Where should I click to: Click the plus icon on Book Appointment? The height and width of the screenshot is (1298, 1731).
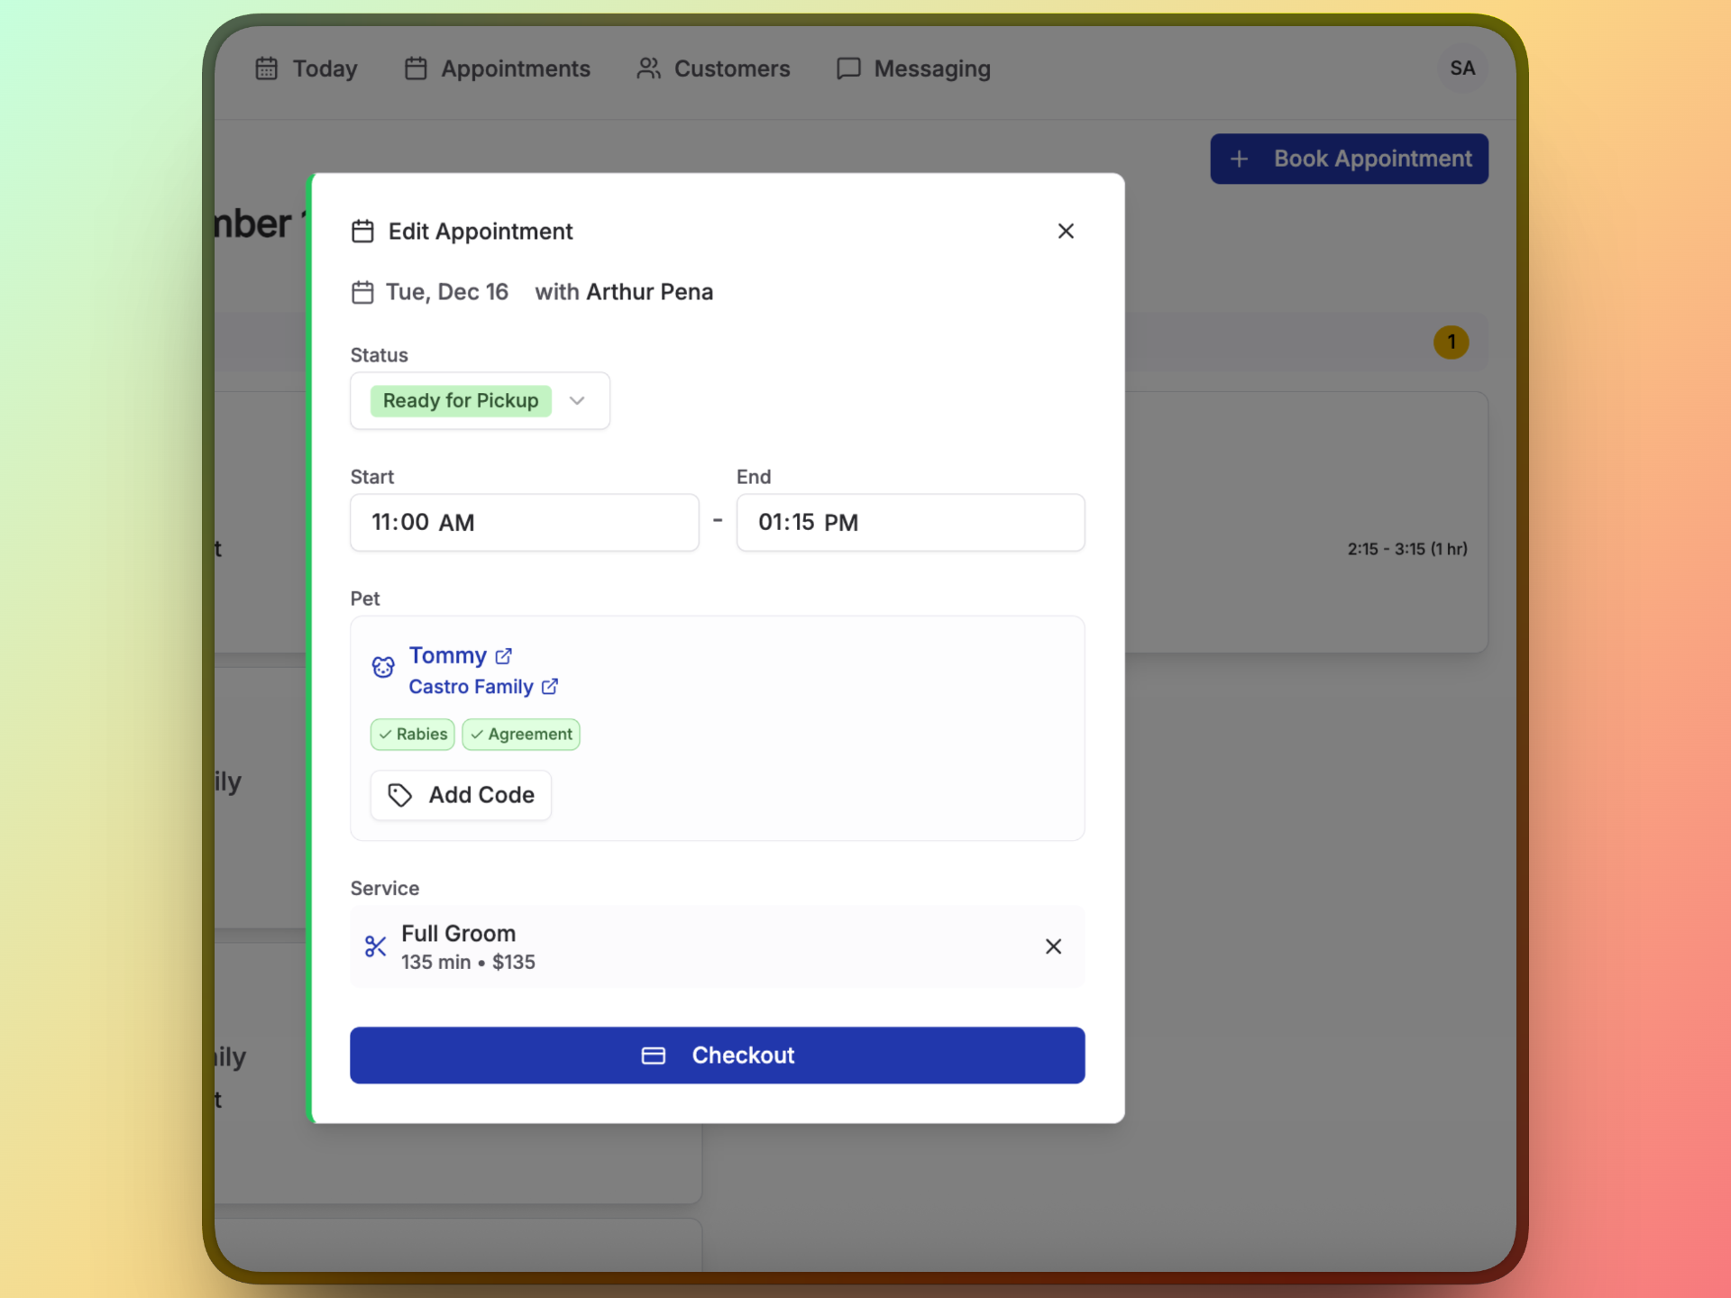point(1240,158)
